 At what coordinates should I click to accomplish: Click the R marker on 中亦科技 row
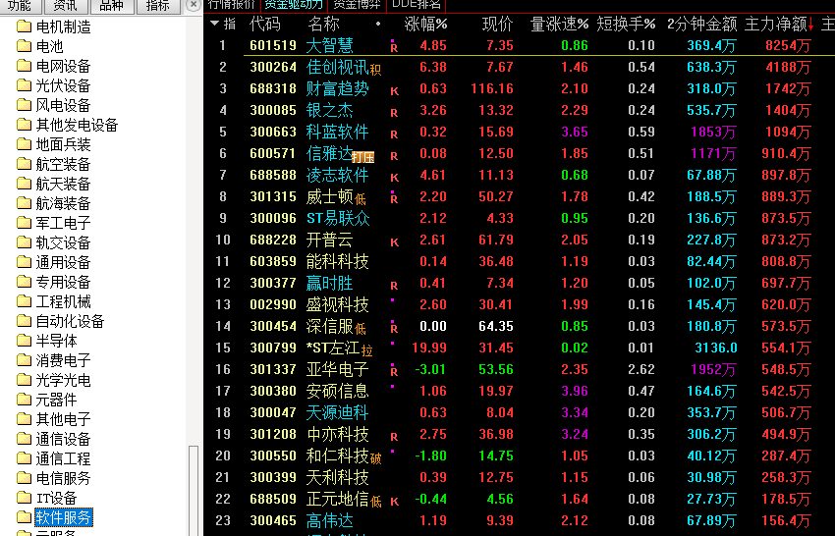(x=394, y=437)
